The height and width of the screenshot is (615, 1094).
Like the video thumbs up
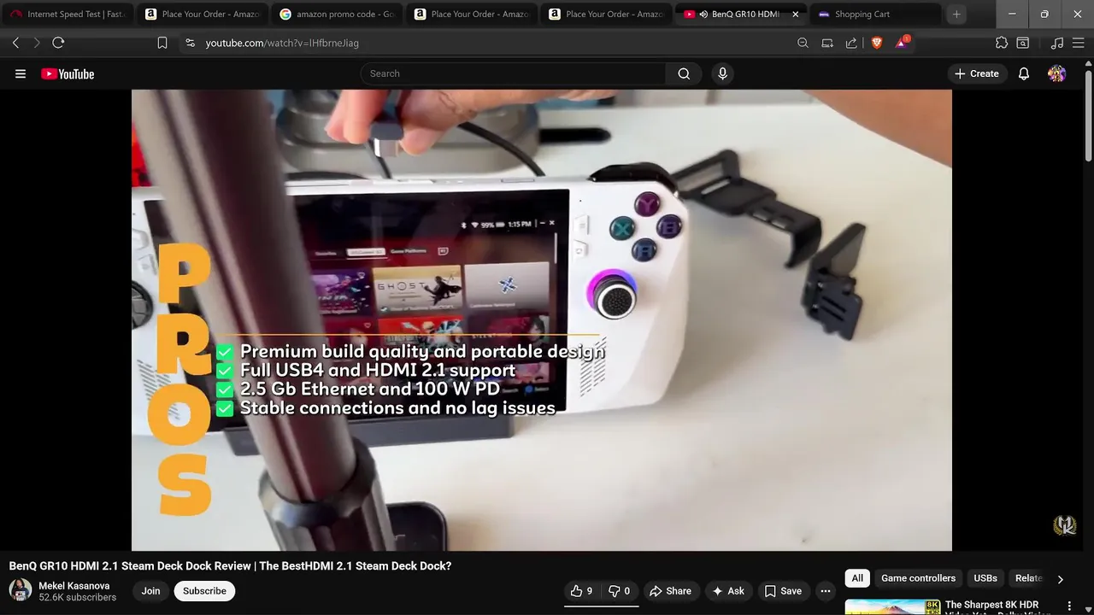(582, 591)
